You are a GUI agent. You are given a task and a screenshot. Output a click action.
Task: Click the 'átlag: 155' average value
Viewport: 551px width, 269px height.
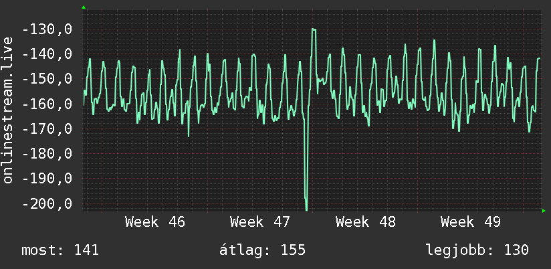(263, 250)
